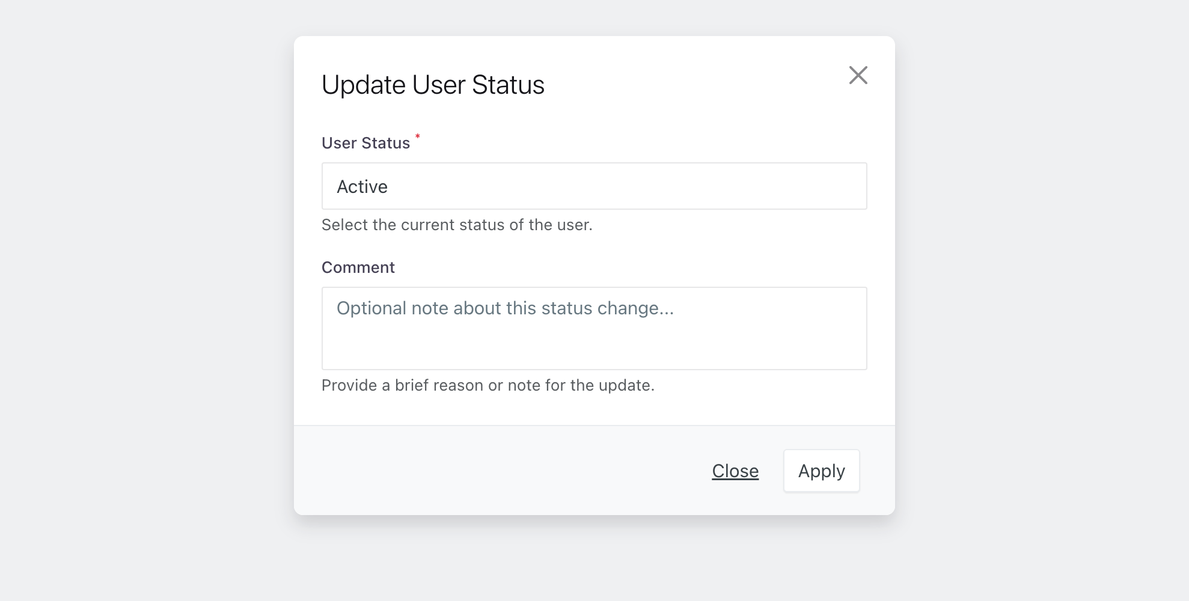Click the Comment label

pyautogui.click(x=358, y=267)
